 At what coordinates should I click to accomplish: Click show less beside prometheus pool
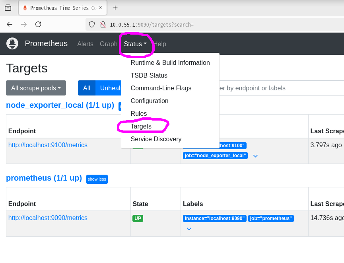pos(97,179)
